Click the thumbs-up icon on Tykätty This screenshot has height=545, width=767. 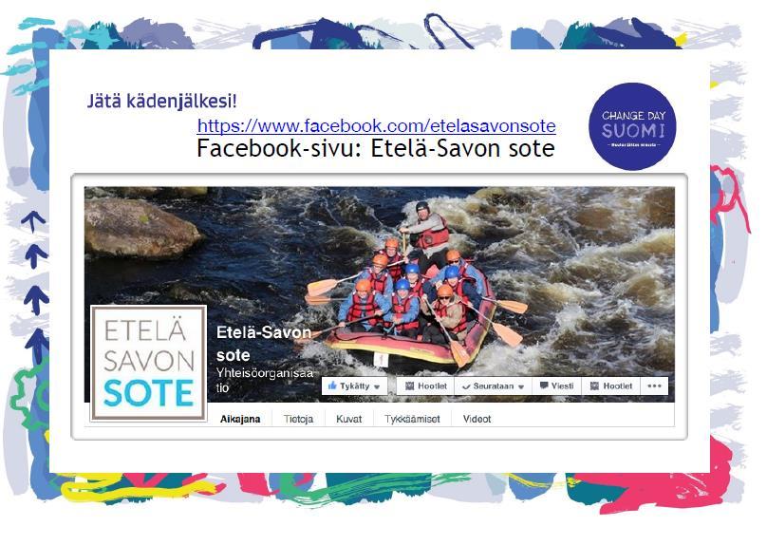332,385
